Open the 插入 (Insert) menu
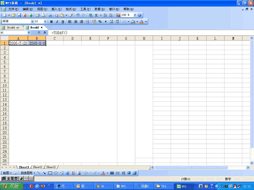254x190 pixels. 56,9
